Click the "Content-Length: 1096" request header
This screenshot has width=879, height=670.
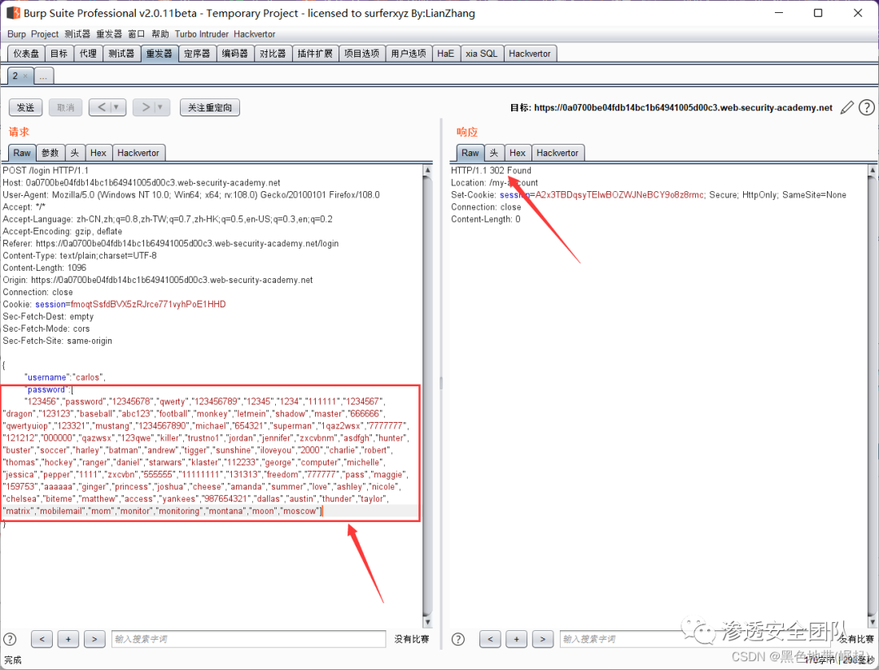point(44,268)
